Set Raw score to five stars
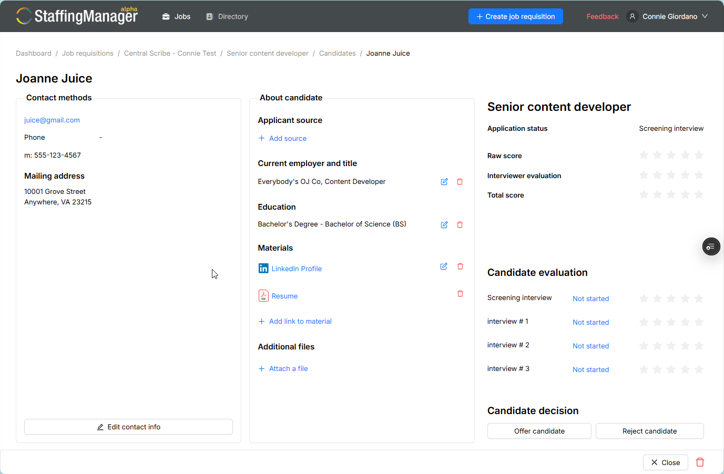 pyautogui.click(x=699, y=155)
